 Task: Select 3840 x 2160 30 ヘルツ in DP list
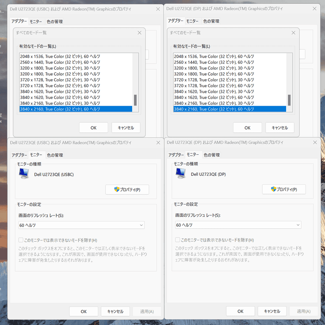coord(230,103)
